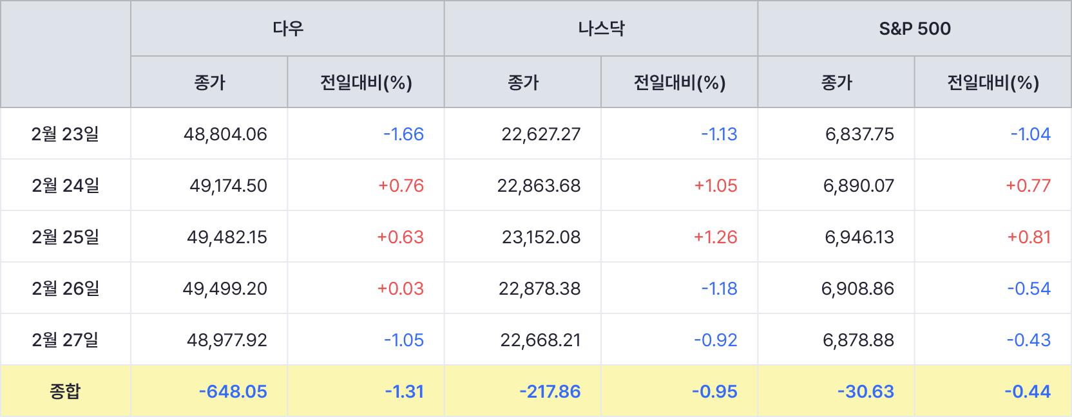The image size is (1072, 417).
Task: Select the 2월 26일 row label
Action: [65, 288]
